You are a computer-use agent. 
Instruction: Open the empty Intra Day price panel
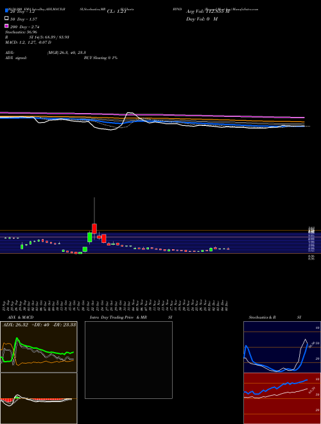[128, 360]
